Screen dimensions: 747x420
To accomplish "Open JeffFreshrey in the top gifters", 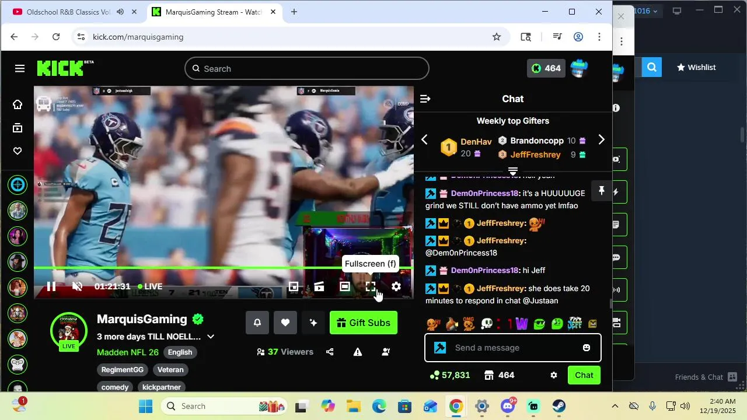I will click(535, 155).
